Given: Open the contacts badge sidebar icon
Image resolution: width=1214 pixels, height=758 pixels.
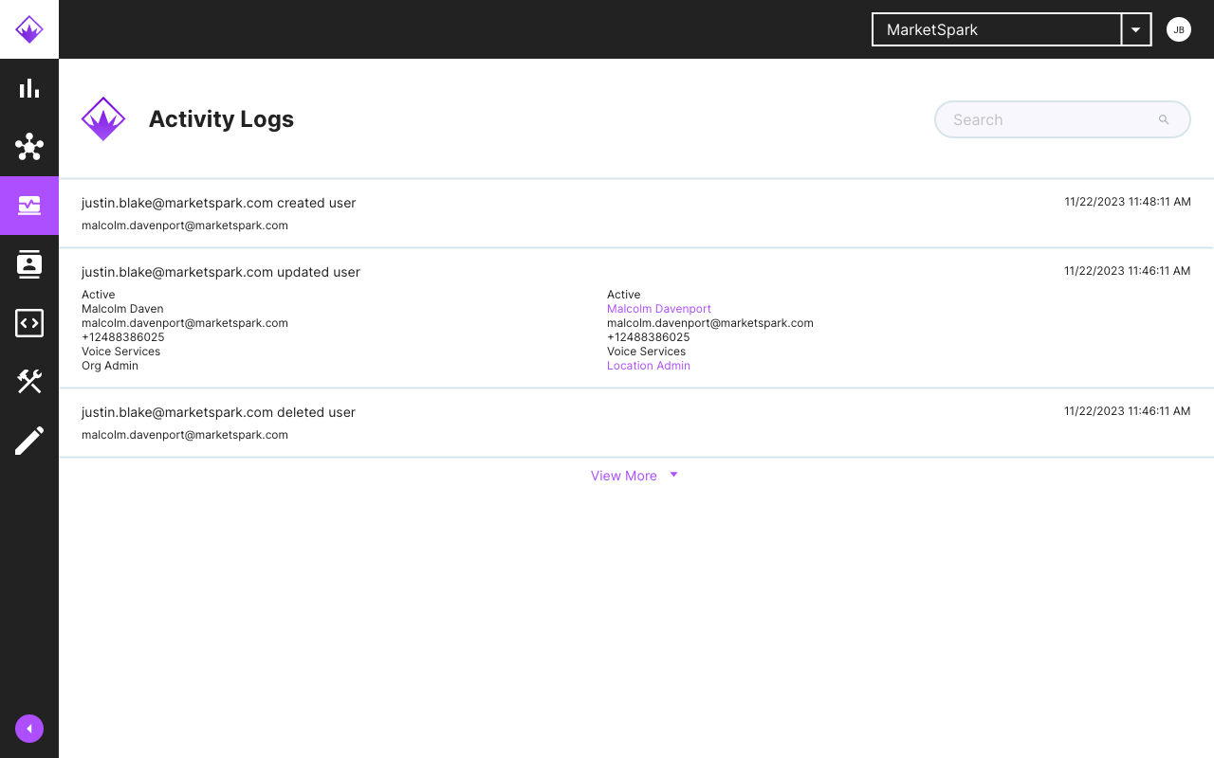Looking at the screenshot, I should 29,264.
